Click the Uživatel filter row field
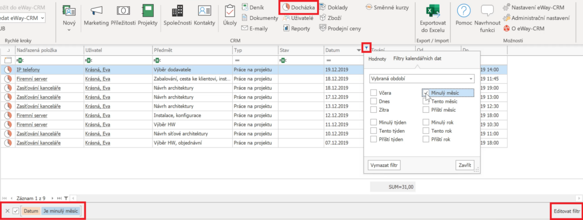The width and height of the screenshot is (583, 220). (118, 60)
